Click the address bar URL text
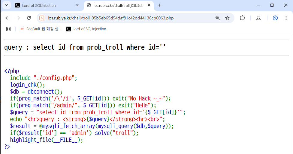 click(110, 18)
